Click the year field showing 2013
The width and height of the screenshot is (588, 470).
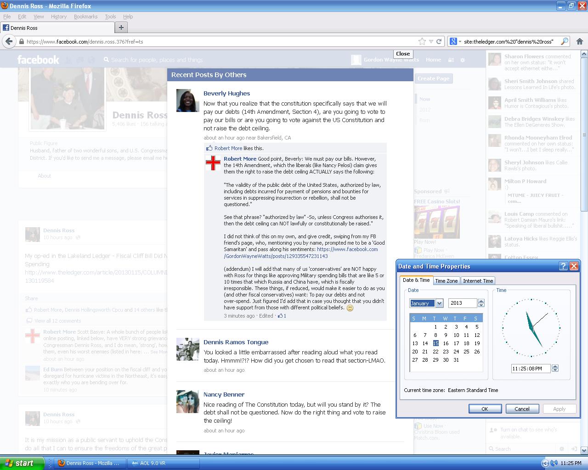[x=463, y=303]
